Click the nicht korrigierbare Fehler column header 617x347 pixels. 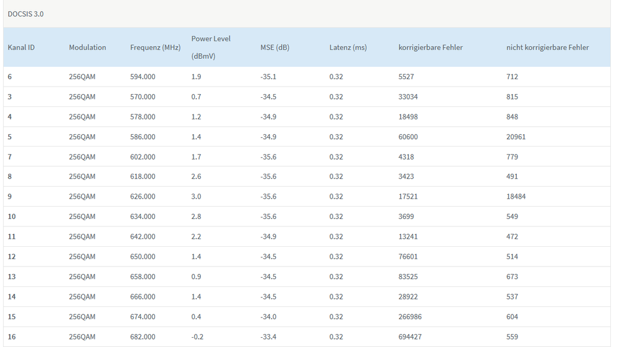click(547, 48)
